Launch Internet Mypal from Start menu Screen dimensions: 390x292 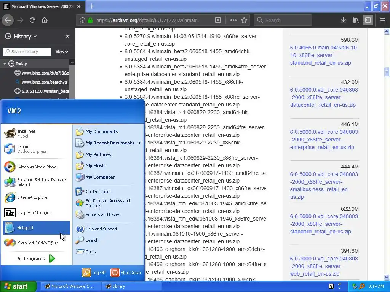[x=37, y=133]
